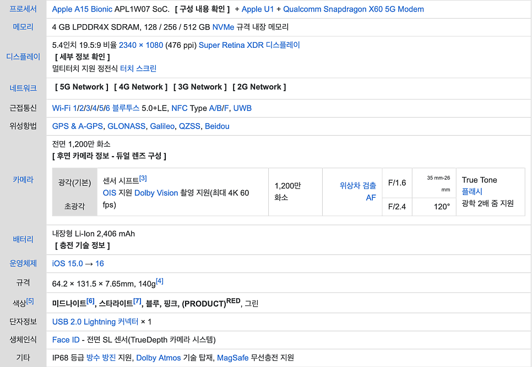
Task: Open the 프로세서 row header link
Action: pyautogui.click(x=23, y=9)
